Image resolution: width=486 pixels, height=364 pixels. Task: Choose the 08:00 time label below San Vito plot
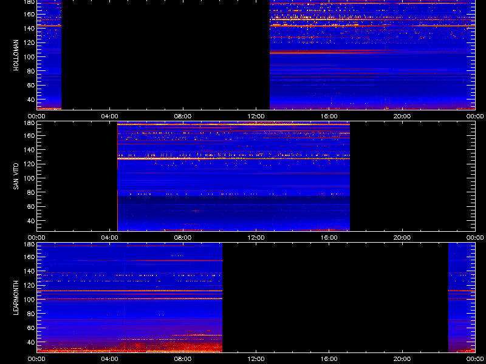click(183, 238)
